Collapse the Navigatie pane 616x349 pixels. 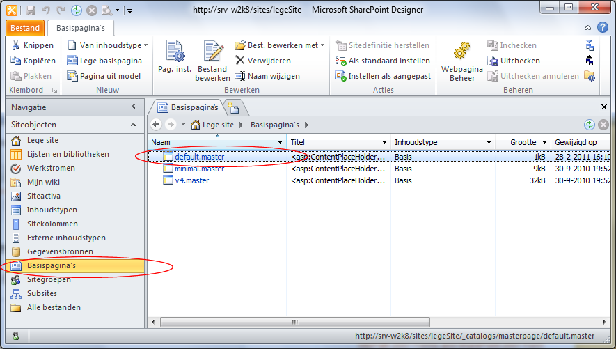134,107
